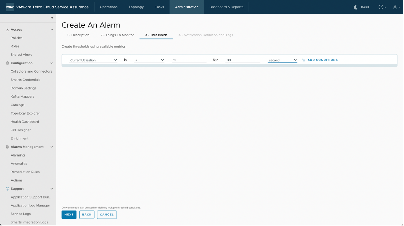Open the Operations menu

[x=108, y=7]
